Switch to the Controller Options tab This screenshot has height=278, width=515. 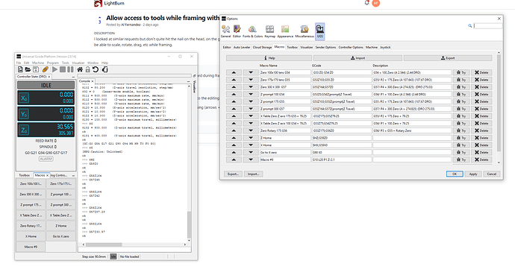(351, 47)
